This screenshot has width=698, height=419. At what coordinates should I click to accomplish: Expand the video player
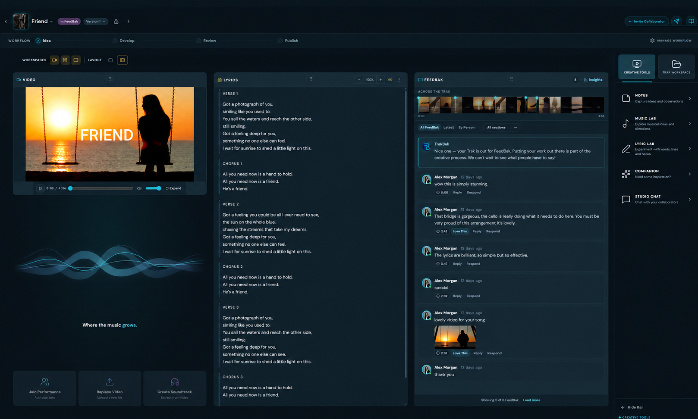point(173,188)
